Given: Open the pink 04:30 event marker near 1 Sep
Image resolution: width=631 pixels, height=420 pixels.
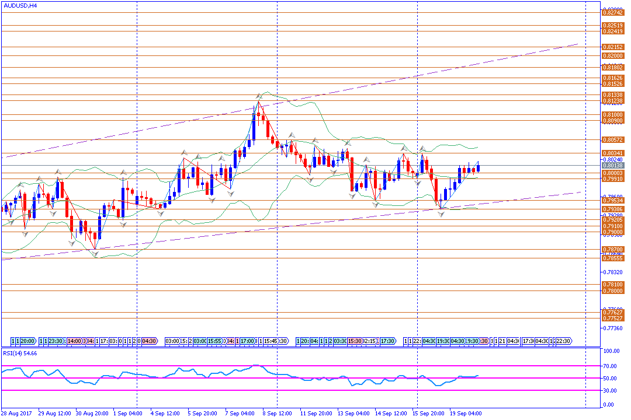Looking at the screenshot, I should click(x=150, y=341).
